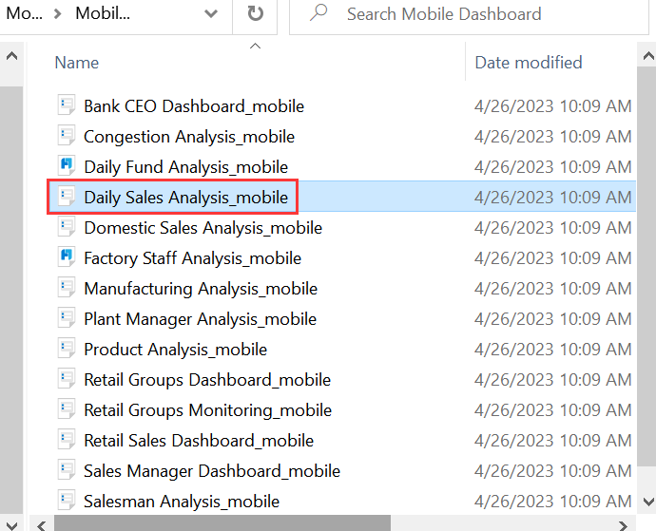The width and height of the screenshot is (656, 531).
Task: Select Plant Manager Analysis_mobile file name
Action: 200,319
